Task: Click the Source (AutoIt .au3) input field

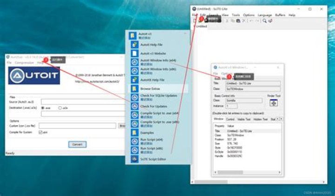Action: [x=83, y=102]
